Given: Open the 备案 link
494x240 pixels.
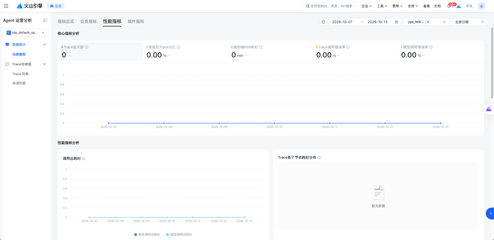Looking at the screenshot, I should tap(426, 6).
